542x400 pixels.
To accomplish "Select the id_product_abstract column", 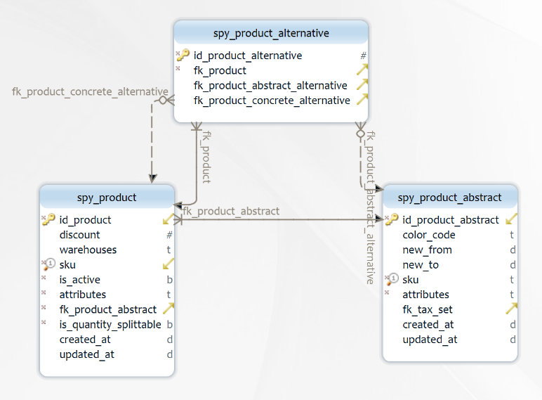I will (x=450, y=220).
